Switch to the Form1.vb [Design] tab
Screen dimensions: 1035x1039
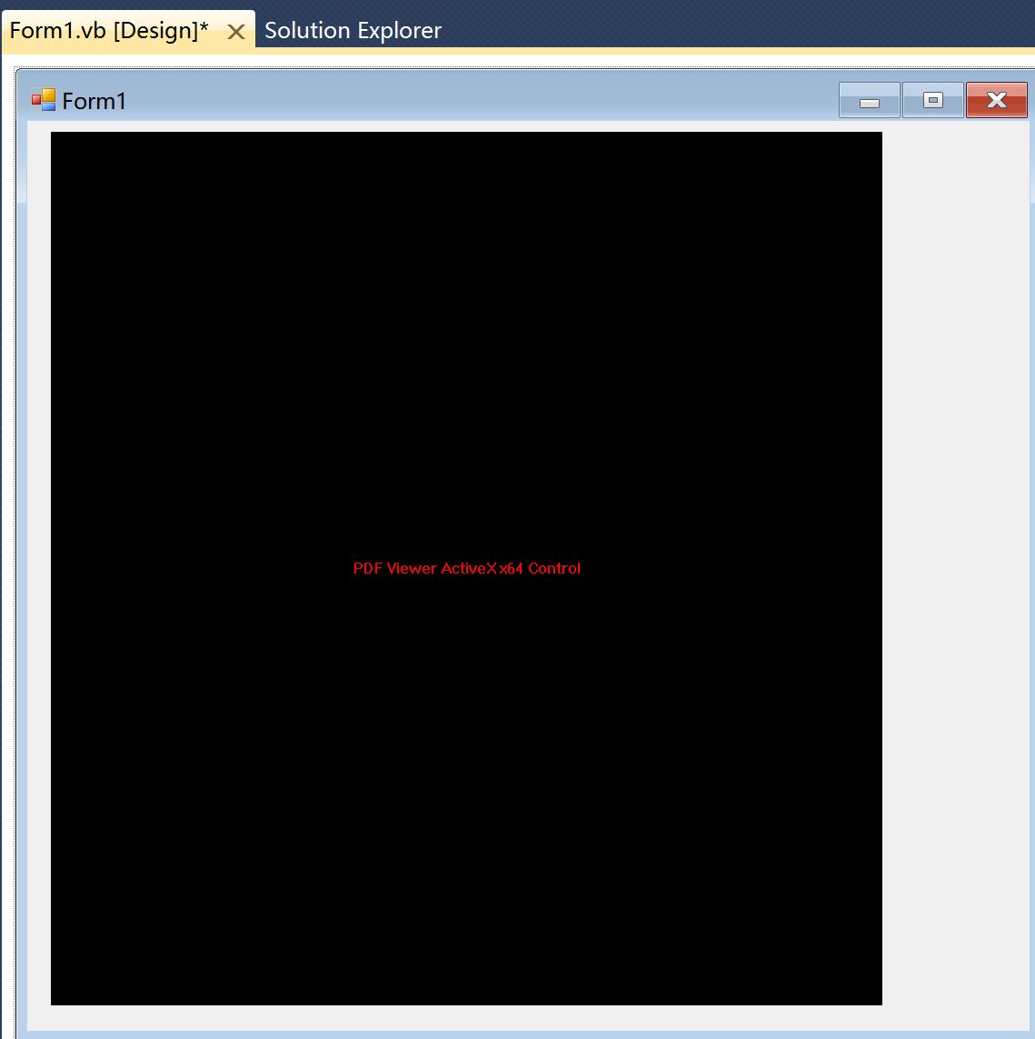[109, 31]
